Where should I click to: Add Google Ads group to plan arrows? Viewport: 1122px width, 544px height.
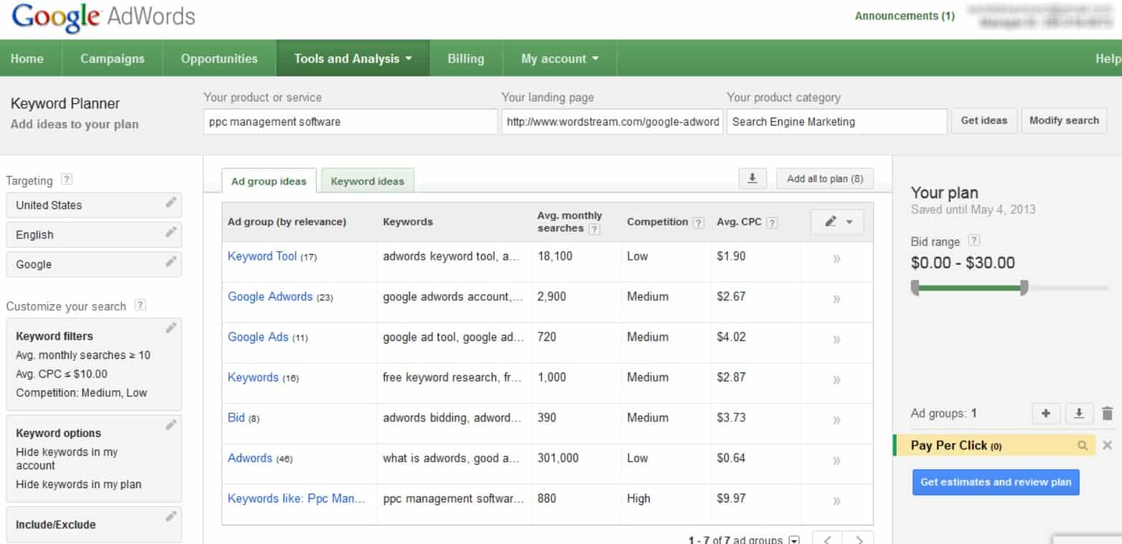836,339
